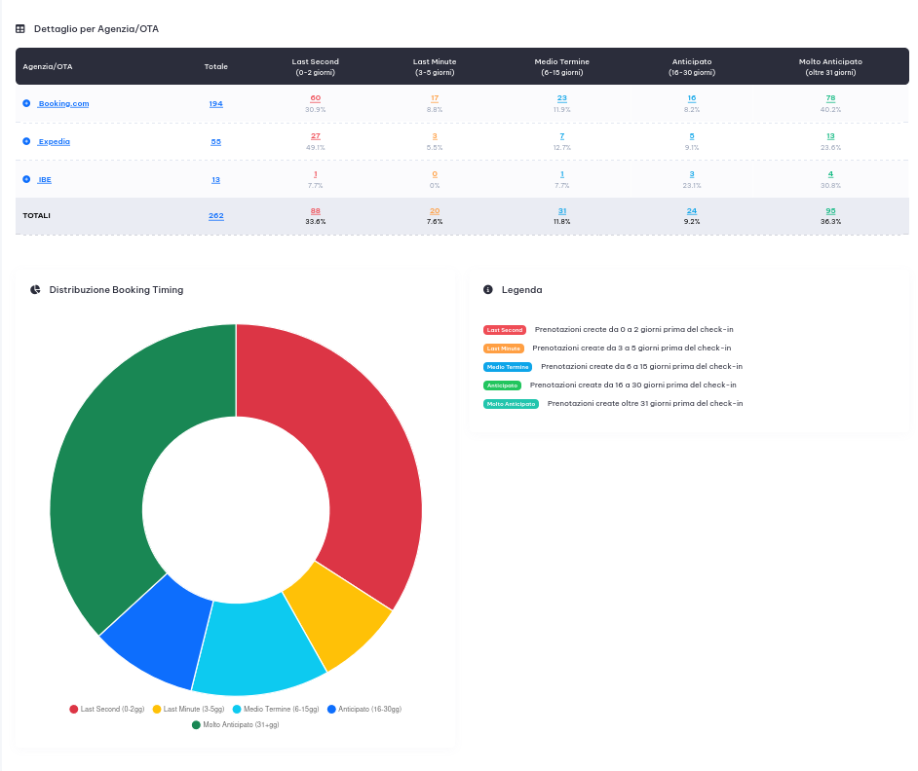
Task: Toggle Medio Termine series in chart legend
Action: pos(276,709)
